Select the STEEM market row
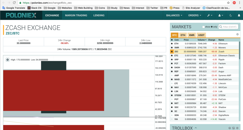 click(204, 95)
